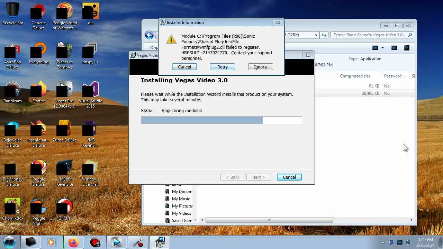
Task: Close the Installer Information dialog
Action: pos(278,22)
